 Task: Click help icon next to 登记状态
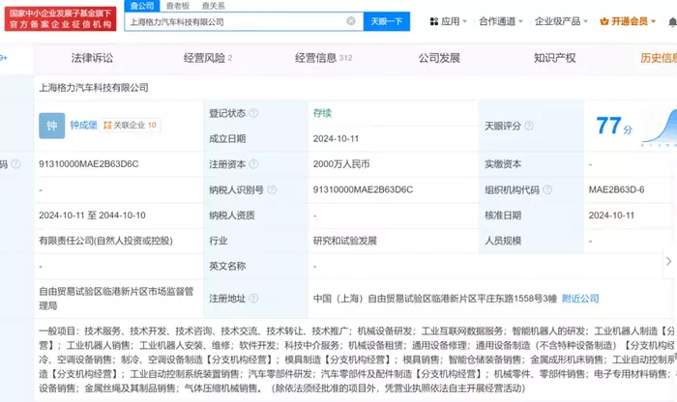pyautogui.click(x=251, y=113)
